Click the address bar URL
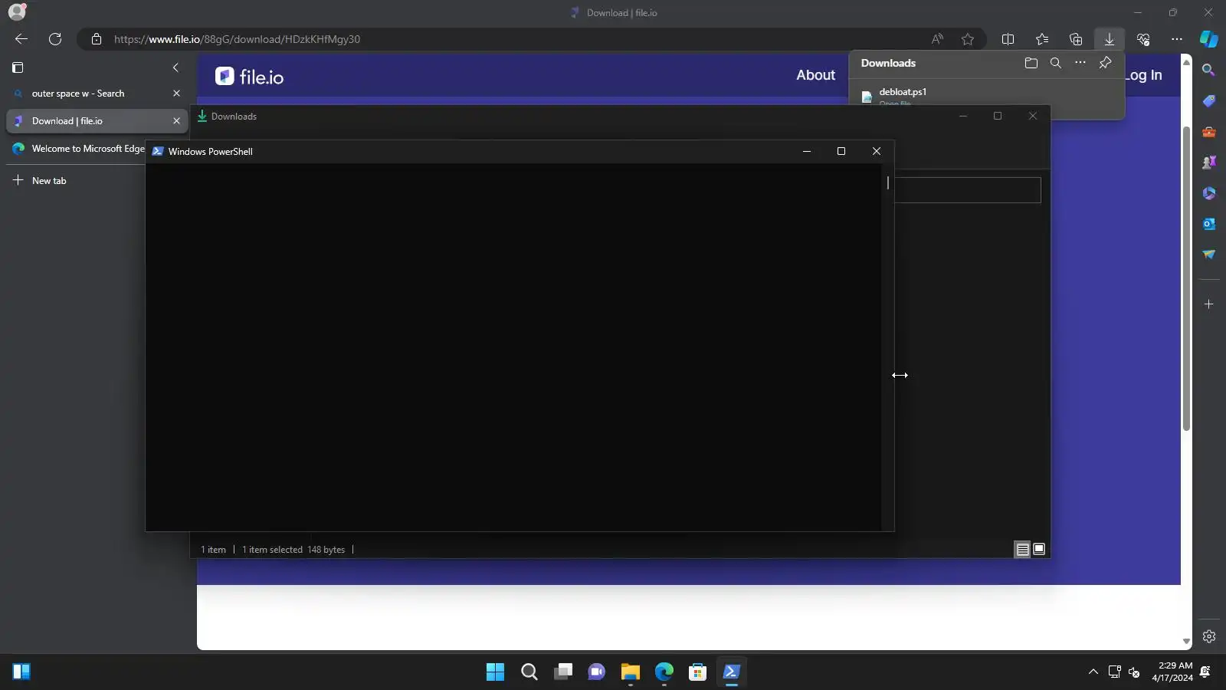The width and height of the screenshot is (1226, 690). tap(237, 39)
